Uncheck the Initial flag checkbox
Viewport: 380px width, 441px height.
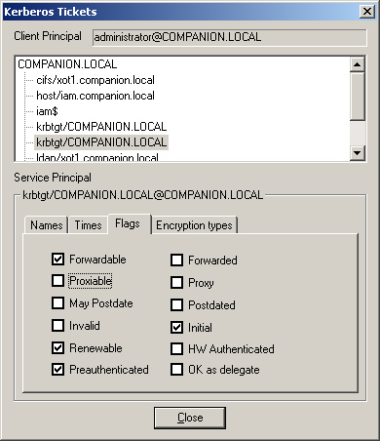[176, 327]
